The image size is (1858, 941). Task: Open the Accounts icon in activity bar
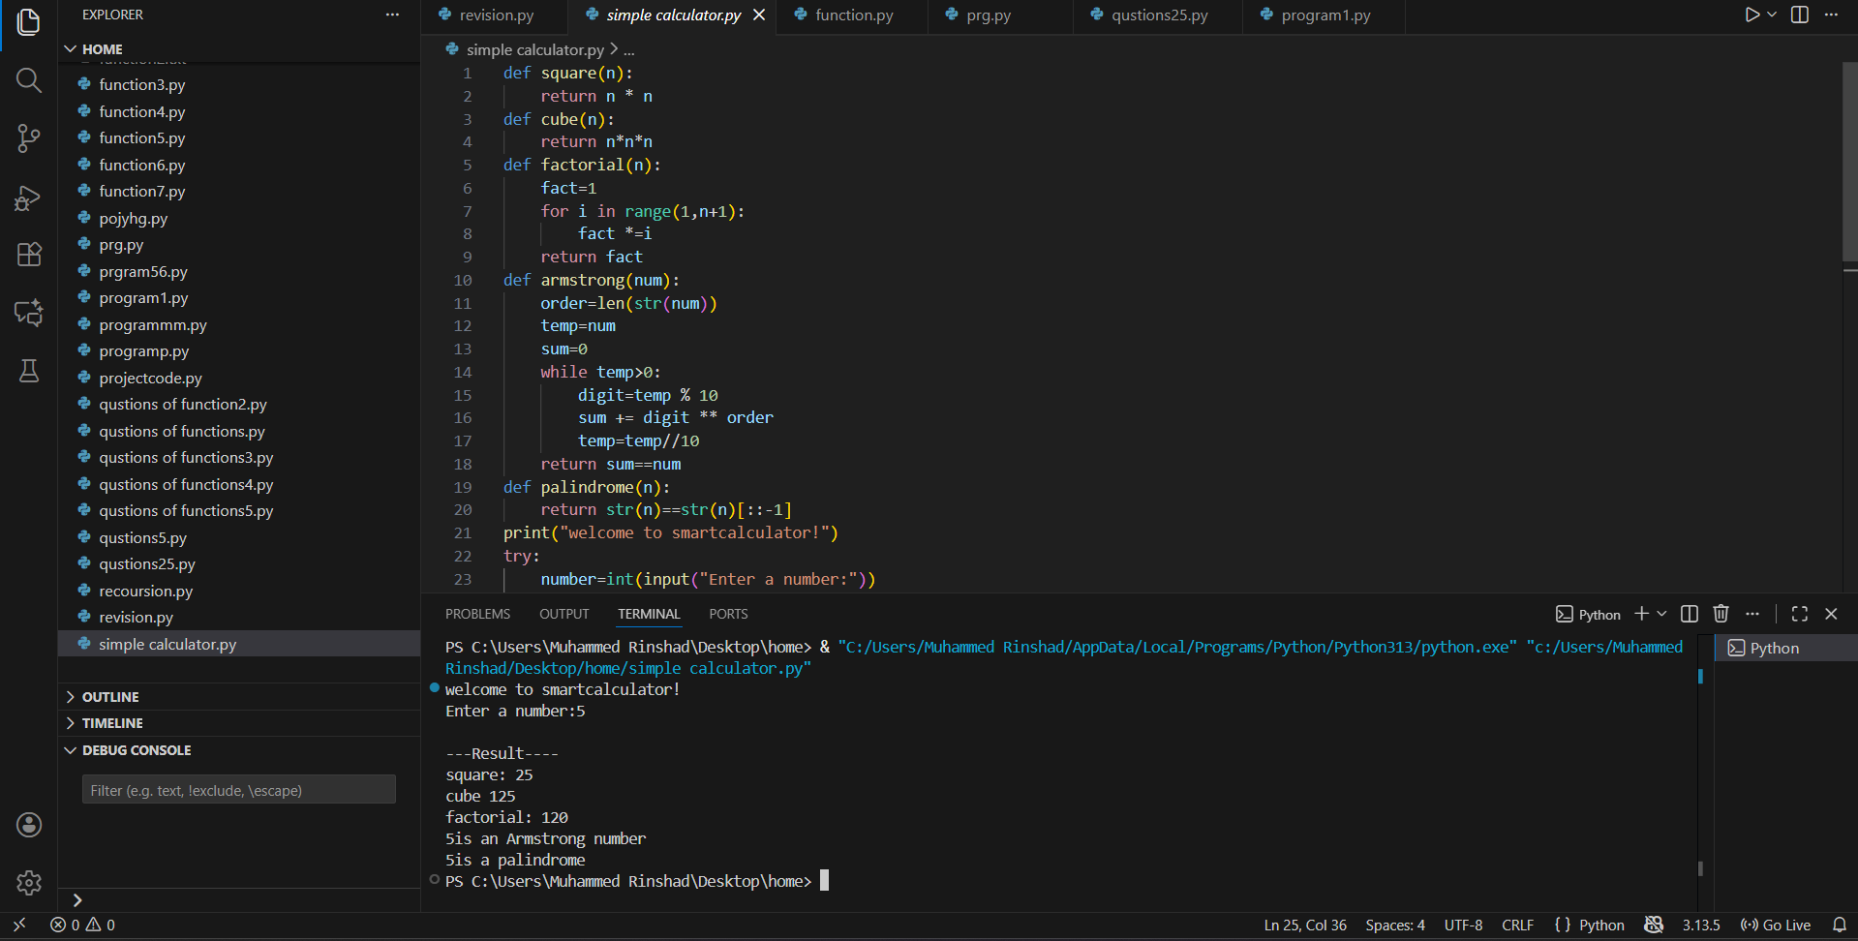point(28,825)
